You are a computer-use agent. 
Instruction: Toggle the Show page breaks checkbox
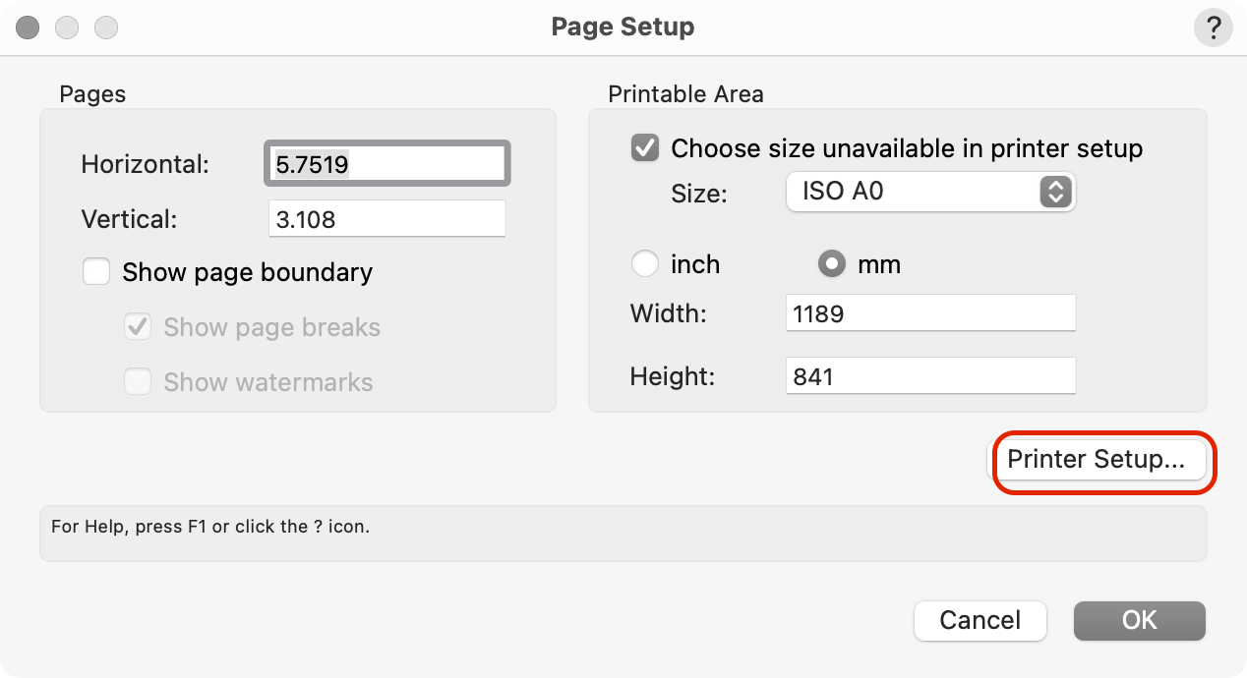[138, 326]
